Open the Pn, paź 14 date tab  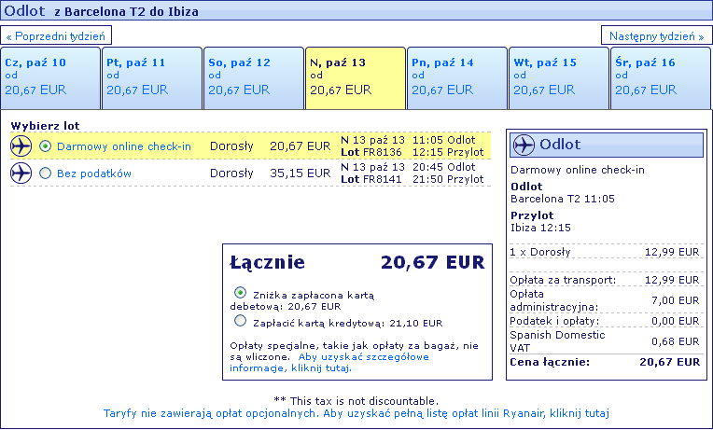[457, 78]
